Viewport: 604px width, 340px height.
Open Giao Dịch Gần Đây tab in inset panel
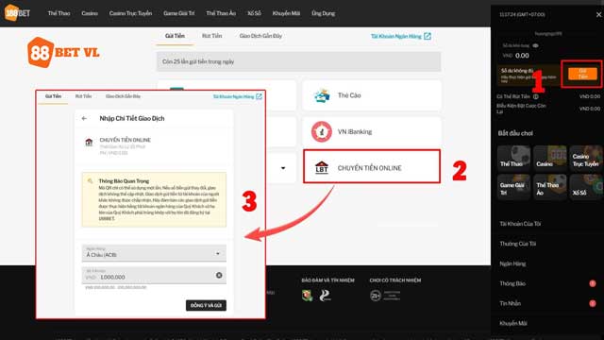click(123, 96)
